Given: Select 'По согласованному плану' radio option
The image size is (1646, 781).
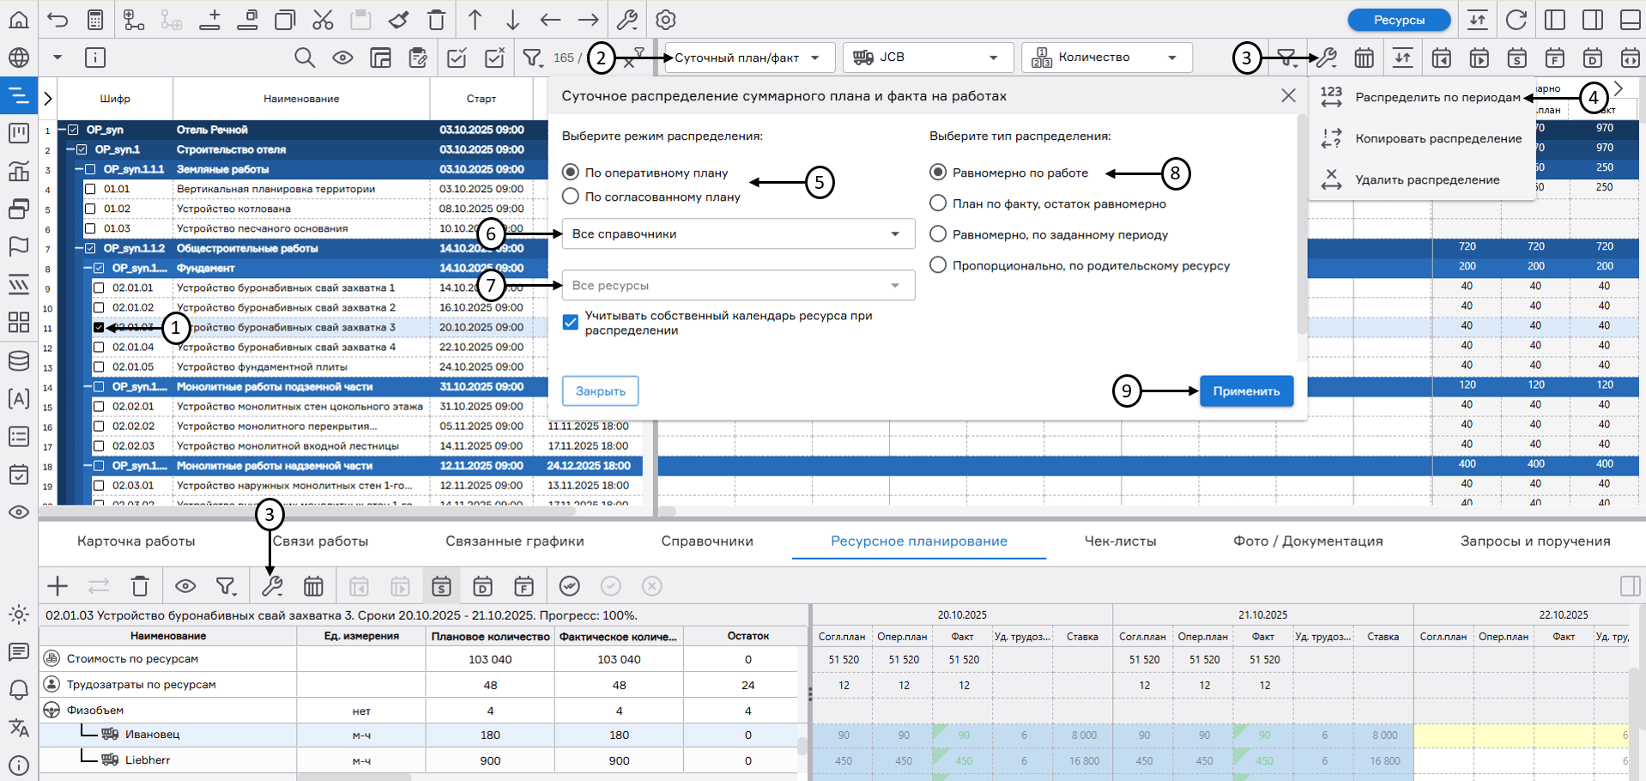Looking at the screenshot, I should coord(571,197).
